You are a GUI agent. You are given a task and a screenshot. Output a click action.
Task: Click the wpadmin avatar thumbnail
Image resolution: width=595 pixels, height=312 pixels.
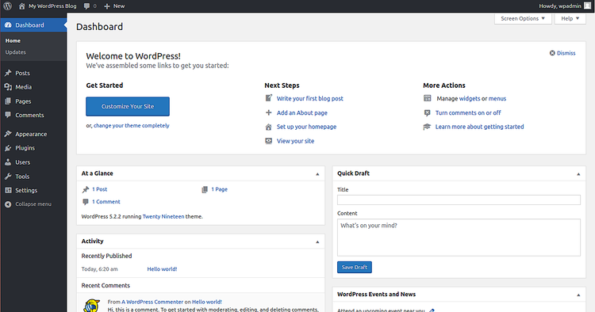pos(587,6)
